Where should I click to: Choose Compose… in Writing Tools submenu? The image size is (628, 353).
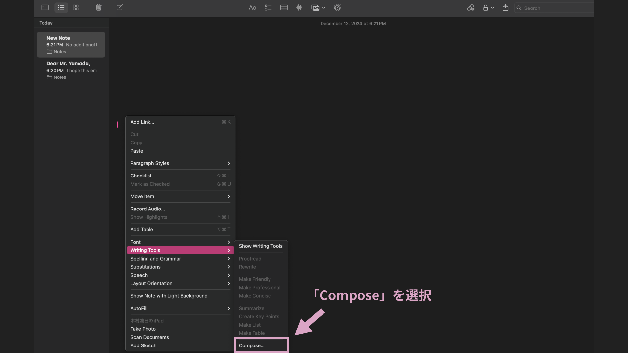(x=252, y=345)
